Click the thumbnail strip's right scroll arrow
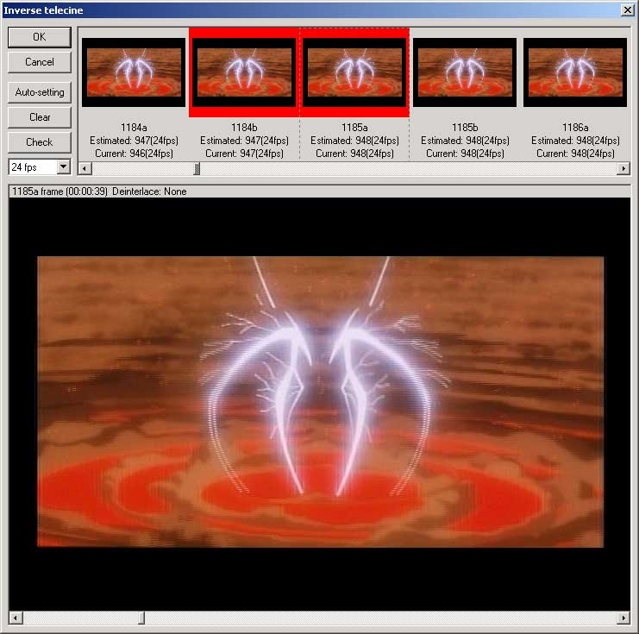This screenshot has width=639, height=634. click(x=623, y=168)
